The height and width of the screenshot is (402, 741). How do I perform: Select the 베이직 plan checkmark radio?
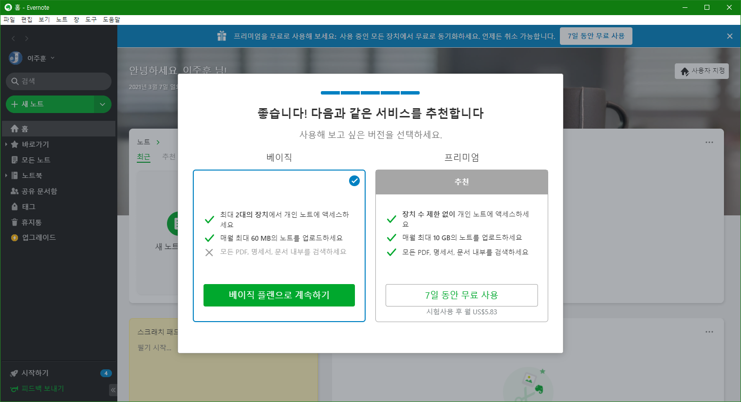coord(354,181)
